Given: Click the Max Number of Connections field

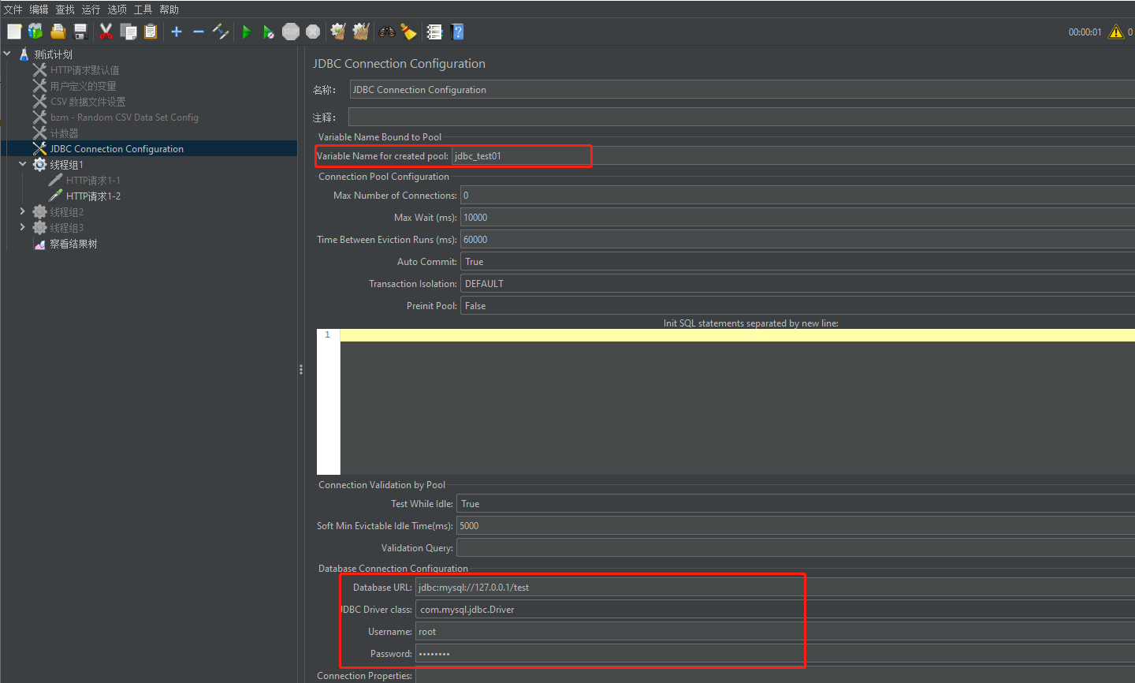Looking at the screenshot, I should pos(798,196).
